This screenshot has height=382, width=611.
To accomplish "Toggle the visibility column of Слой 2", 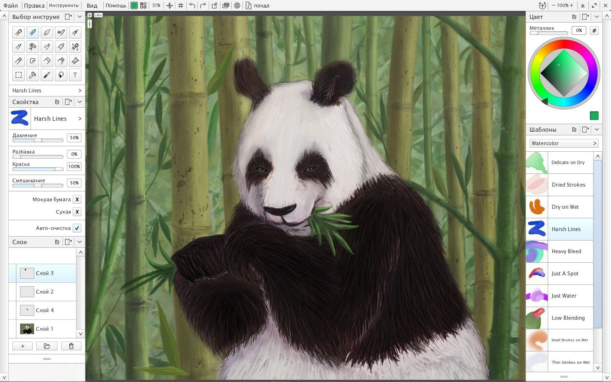I will [13, 292].
